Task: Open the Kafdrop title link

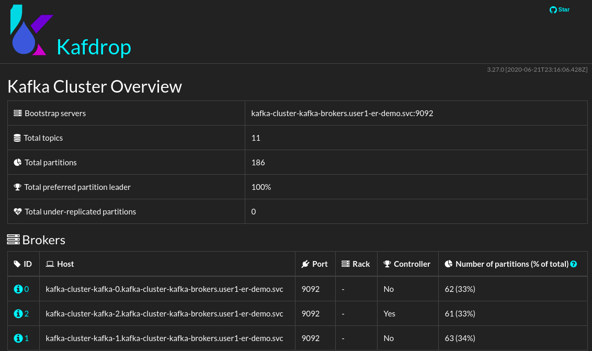Action: point(94,47)
